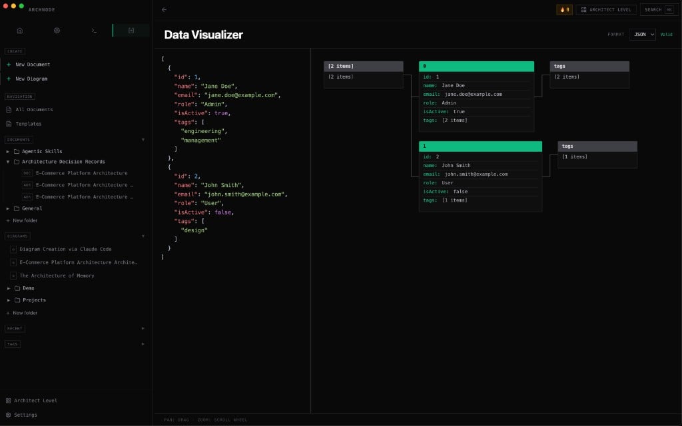
Task: Click the flame streak badge
Action: (564, 9)
